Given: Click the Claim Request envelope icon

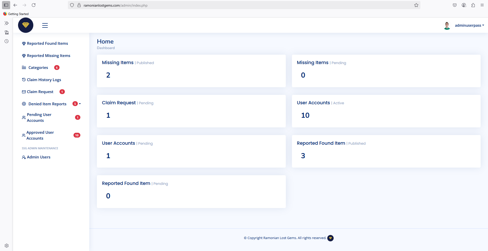Looking at the screenshot, I should 24,92.
